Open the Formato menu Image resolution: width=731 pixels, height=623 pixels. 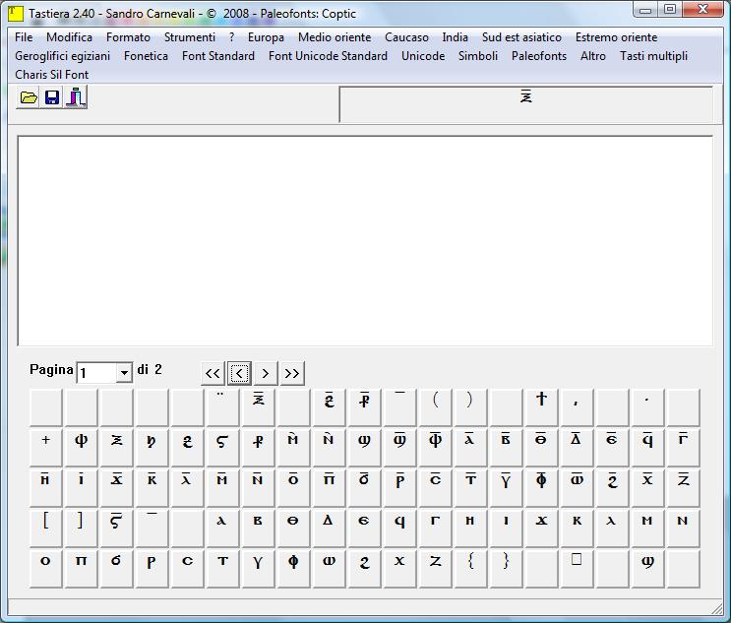128,37
